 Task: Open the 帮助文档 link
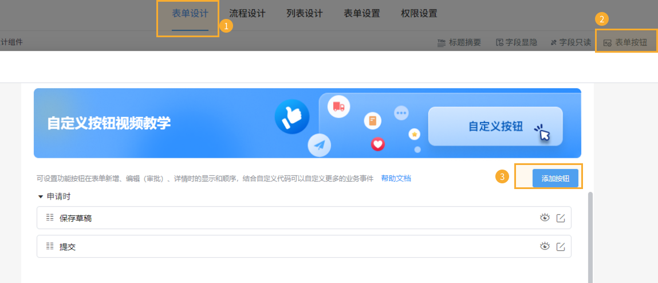click(396, 178)
